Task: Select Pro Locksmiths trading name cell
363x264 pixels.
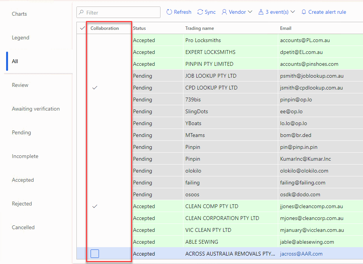Action: (230, 40)
